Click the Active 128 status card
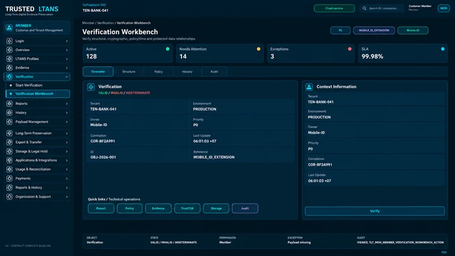This screenshot has height=256, width=455. 128,53
